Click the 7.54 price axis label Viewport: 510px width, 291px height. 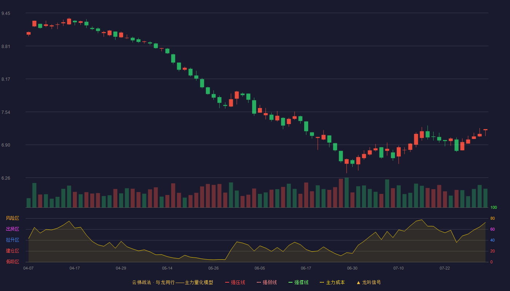tap(6, 112)
